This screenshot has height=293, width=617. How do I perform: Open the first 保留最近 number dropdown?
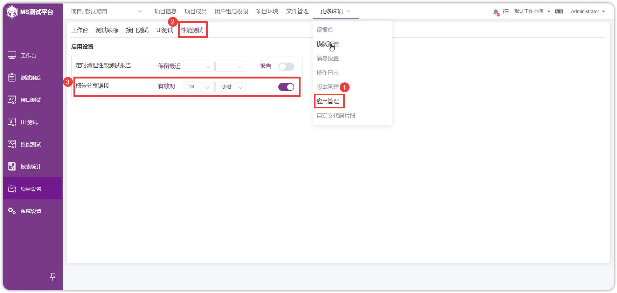(x=198, y=66)
